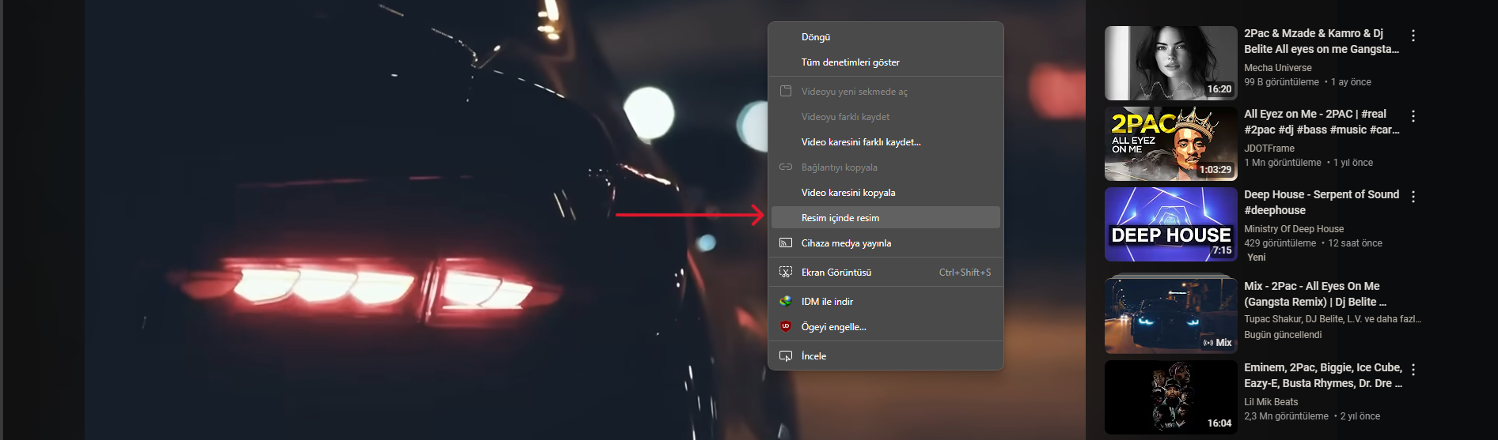
Task: Visit JDOTFrame channel
Action: pos(1269,149)
